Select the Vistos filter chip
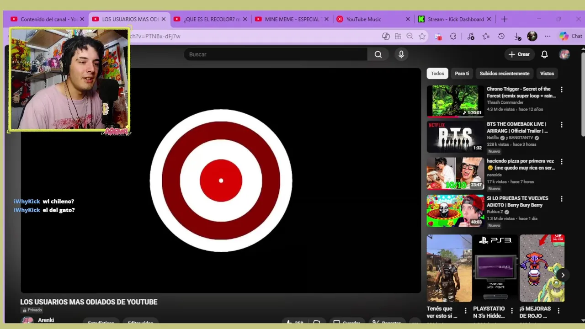 [547, 74]
